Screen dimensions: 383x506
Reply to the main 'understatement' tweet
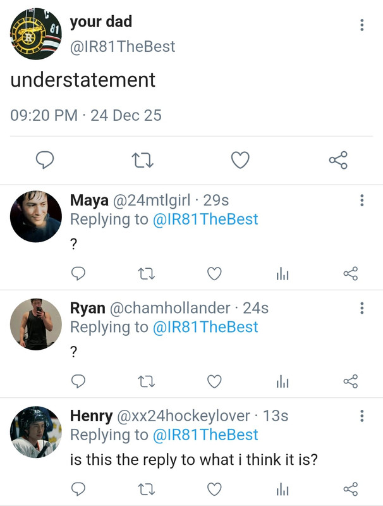click(44, 161)
